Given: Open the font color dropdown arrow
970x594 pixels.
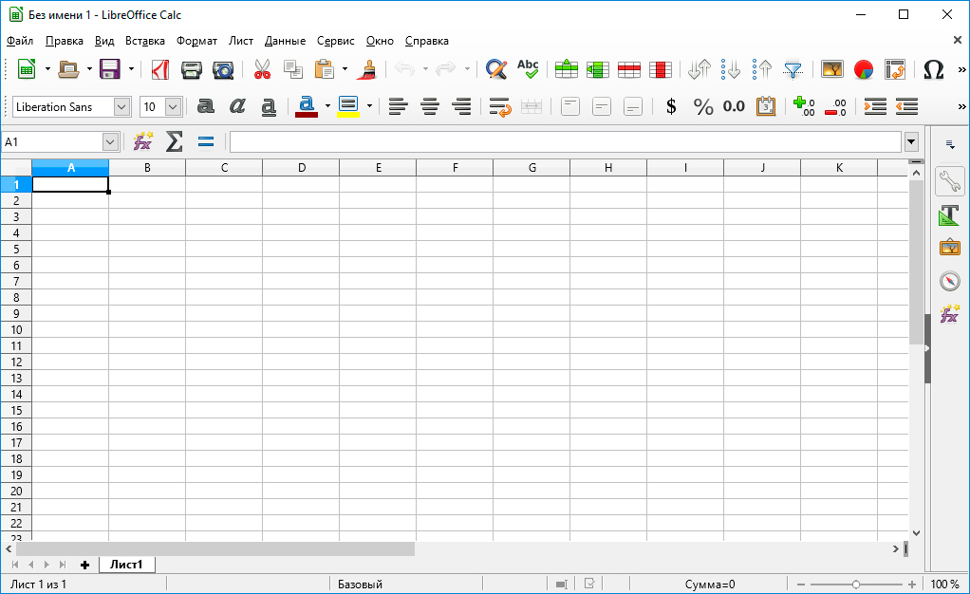Looking at the screenshot, I should click(327, 106).
